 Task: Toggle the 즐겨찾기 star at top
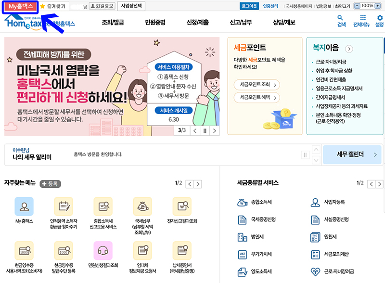pos(42,6)
